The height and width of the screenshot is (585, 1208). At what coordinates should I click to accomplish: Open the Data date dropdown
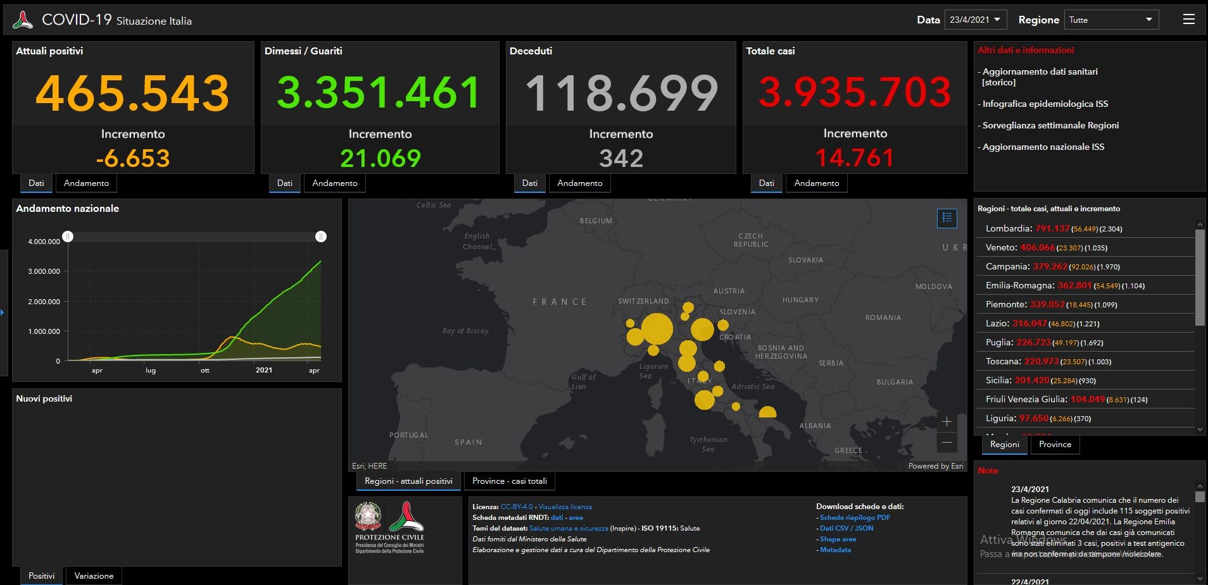pos(975,20)
